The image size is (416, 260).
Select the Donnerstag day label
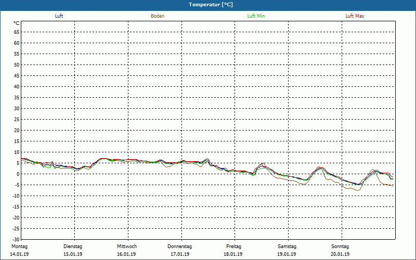pyautogui.click(x=179, y=246)
